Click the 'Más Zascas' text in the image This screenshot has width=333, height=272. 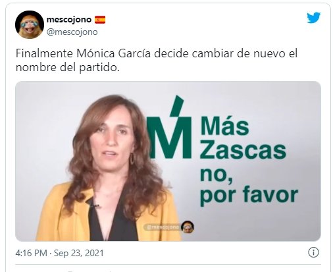click(x=243, y=138)
